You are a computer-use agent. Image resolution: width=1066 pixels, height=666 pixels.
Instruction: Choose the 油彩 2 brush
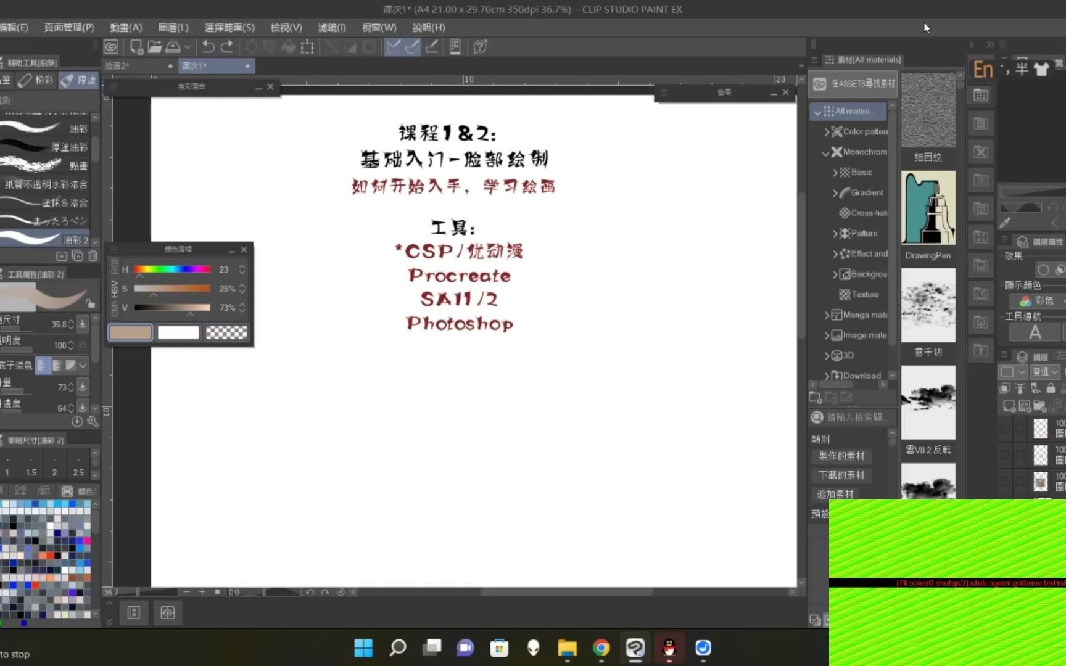pyautogui.click(x=45, y=239)
